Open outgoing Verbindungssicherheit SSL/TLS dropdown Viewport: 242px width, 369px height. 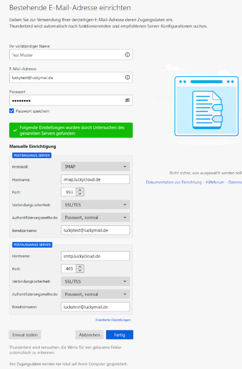(x=95, y=281)
